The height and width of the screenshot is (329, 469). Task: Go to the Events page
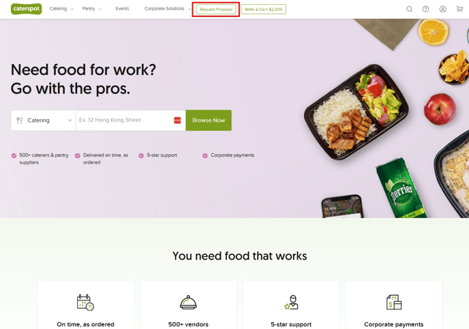click(122, 9)
